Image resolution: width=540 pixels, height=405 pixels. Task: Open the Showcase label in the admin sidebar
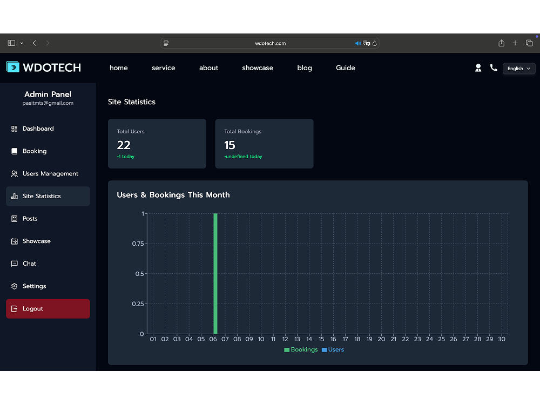37,241
